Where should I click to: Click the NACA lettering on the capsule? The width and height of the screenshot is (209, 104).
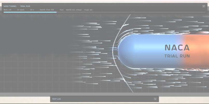pos(177,48)
